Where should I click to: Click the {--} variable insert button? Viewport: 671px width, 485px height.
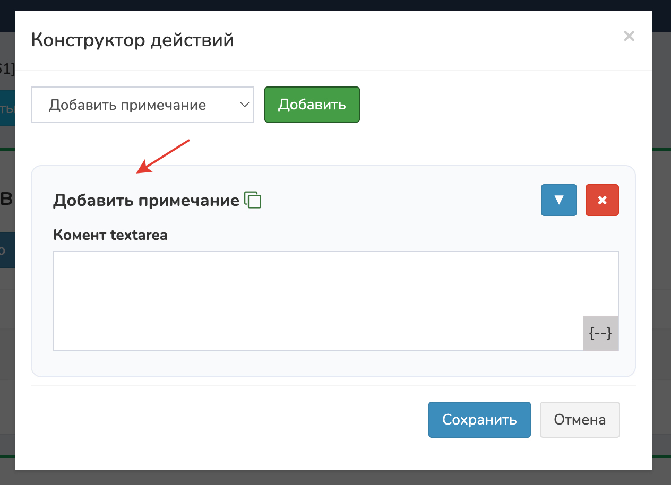[600, 333]
